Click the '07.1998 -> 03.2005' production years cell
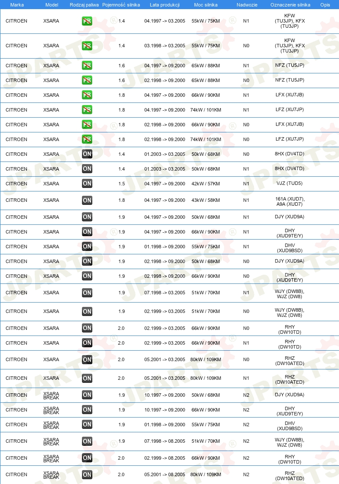339x484 pixels. pos(165,293)
